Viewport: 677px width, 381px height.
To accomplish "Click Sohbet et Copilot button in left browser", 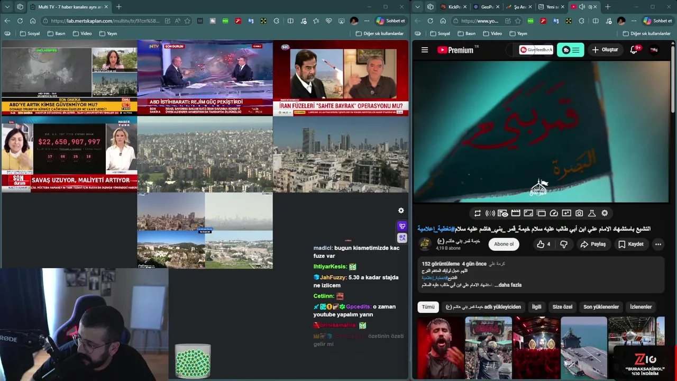I will point(390,21).
